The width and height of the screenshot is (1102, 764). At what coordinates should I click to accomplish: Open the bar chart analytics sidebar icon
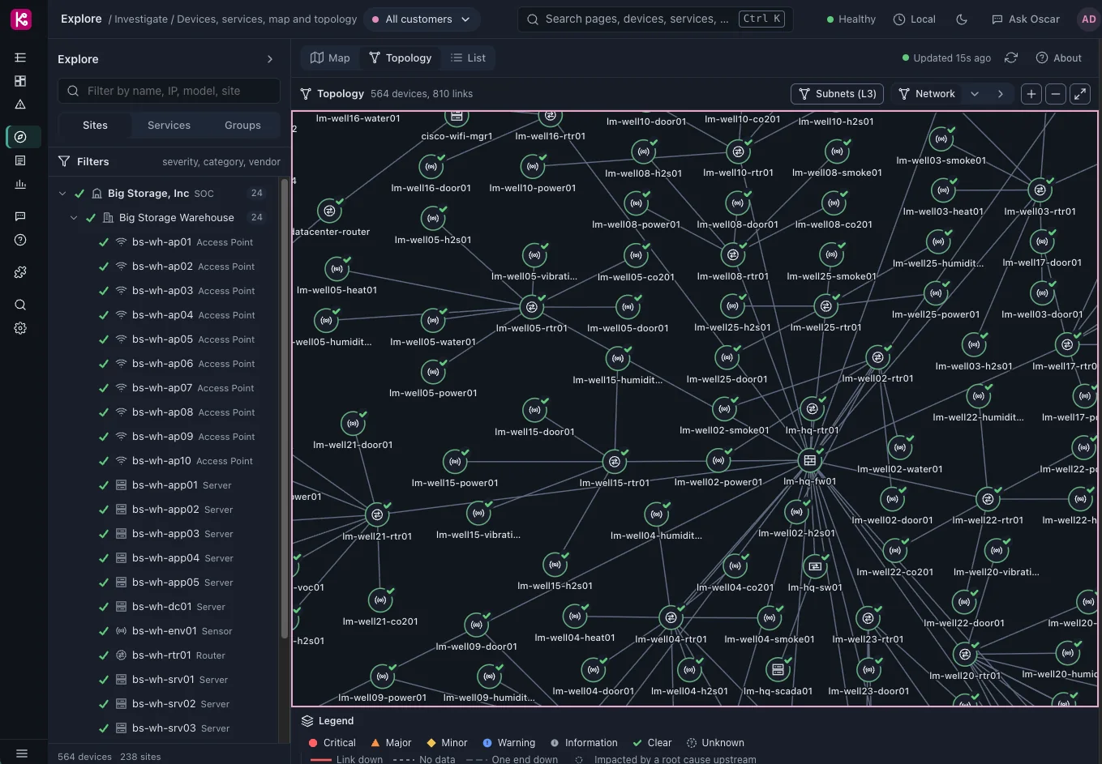point(20,184)
